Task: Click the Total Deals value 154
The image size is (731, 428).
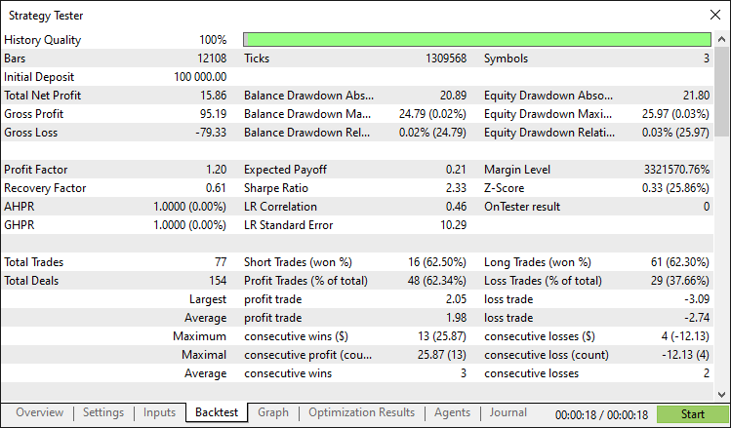Action: [218, 281]
